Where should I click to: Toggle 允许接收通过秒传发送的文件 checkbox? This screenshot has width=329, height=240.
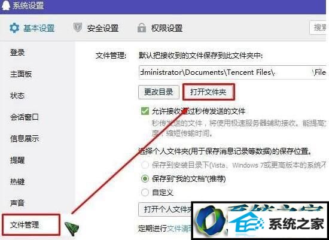(145, 111)
